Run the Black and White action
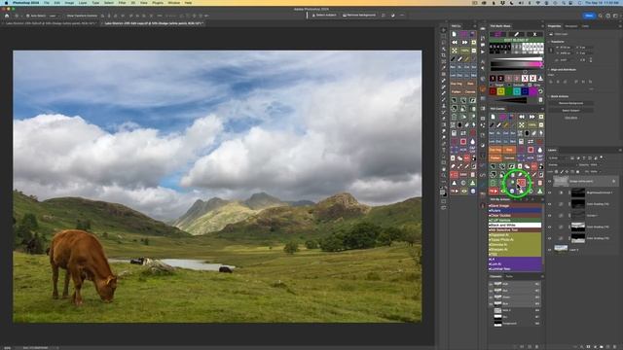Image resolution: width=623 pixels, height=350 pixels. [x=515, y=225]
